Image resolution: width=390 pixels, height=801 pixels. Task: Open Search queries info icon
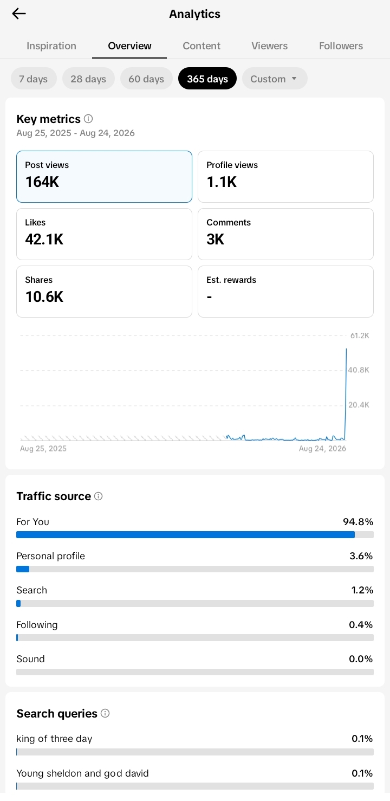coord(105,713)
